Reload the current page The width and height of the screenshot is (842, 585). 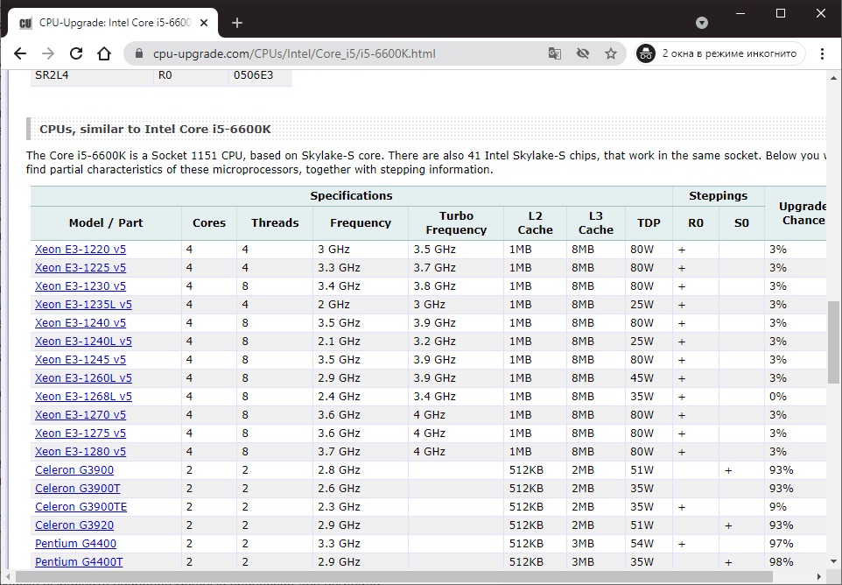tap(76, 53)
